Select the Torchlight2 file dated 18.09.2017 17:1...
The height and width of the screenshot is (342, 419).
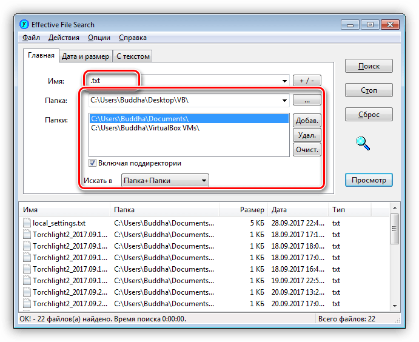[x=204, y=234]
